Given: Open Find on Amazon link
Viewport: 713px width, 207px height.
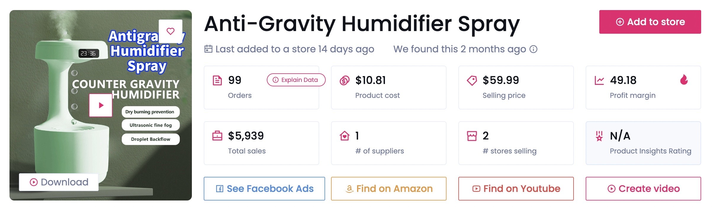Looking at the screenshot, I should (389, 189).
